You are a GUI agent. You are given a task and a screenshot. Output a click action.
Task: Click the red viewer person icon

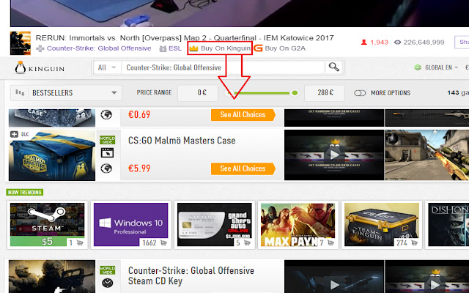coord(364,42)
